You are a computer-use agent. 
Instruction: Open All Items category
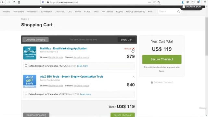[x=6, y=12]
